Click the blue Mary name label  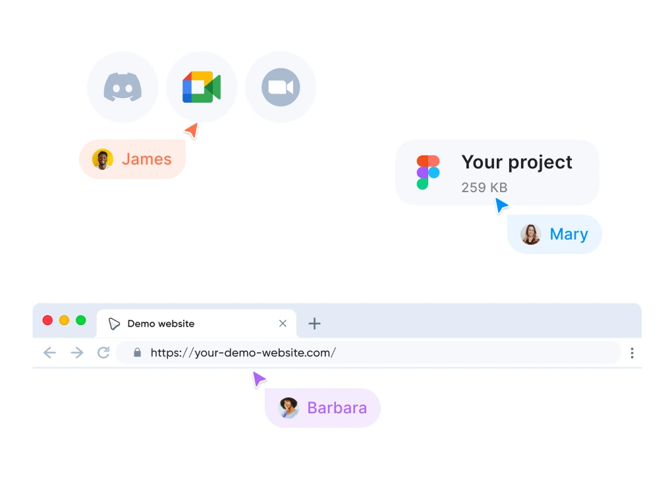click(569, 234)
